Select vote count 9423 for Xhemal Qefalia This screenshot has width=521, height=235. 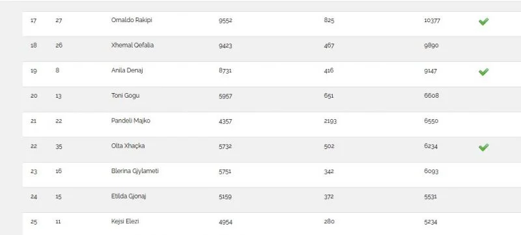click(225, 46)
